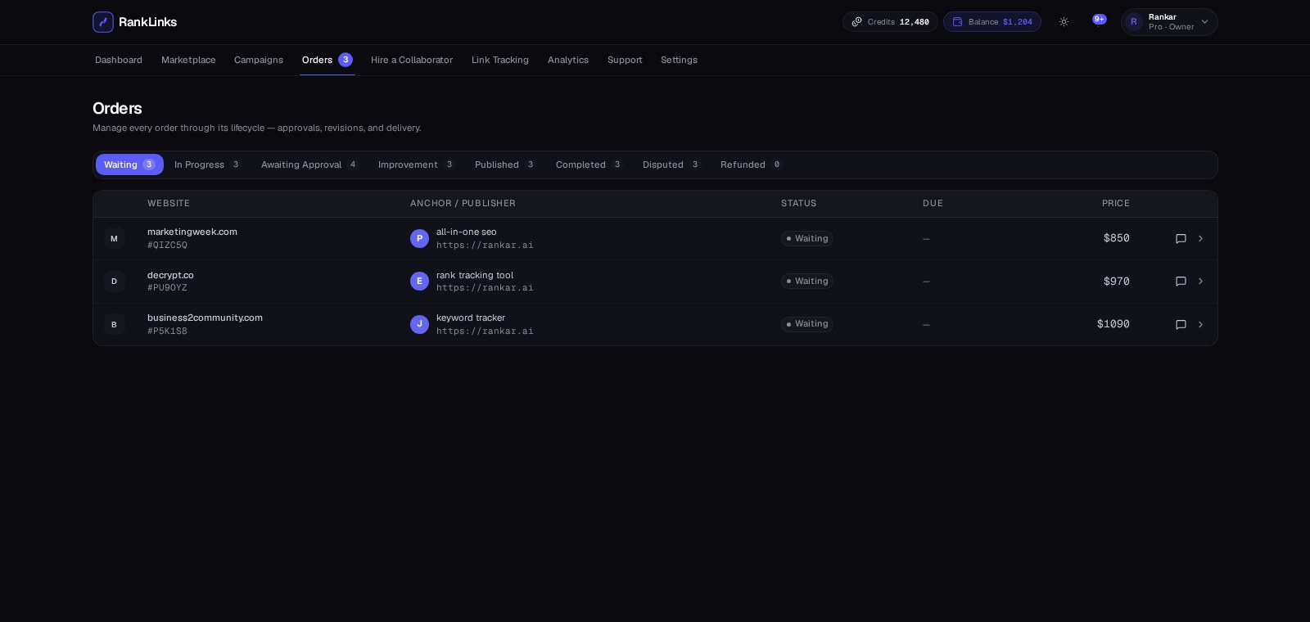Click the marketingweek.com website name
The height and width of the screenshot is (622, 1310).
(192, 232)
